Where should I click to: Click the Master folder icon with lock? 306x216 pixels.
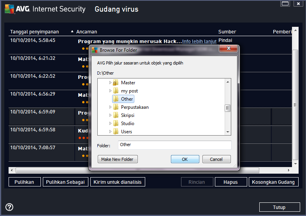(x=116, y=83)
